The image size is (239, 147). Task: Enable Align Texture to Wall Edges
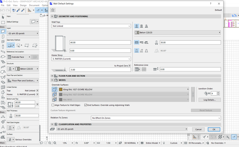point(53,105)
